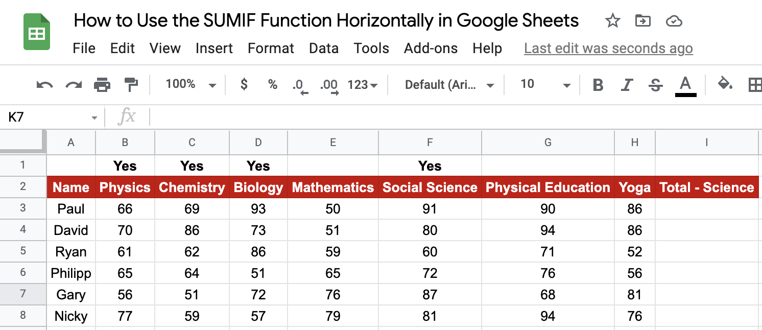Image resolution: width=762 pixels, height=330 pixels.
Task: Toggle bold formatting
Action: click(598, 84)
